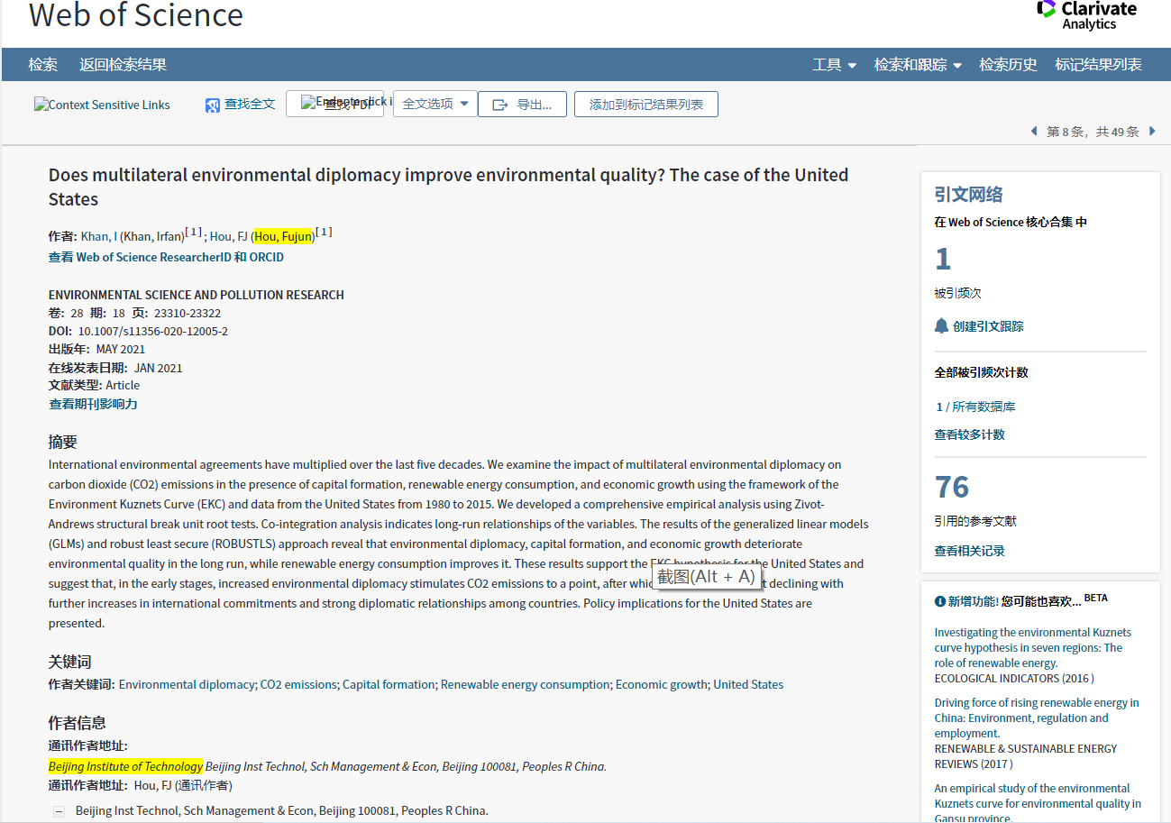Expand the 检索和跟踪 dropdown
This screenshot has width=1171, height=823.
click(x=918, y=65)
